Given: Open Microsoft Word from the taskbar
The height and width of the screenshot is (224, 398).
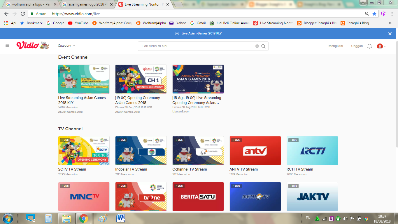Looking at the screenshot, I should [120, 218].
